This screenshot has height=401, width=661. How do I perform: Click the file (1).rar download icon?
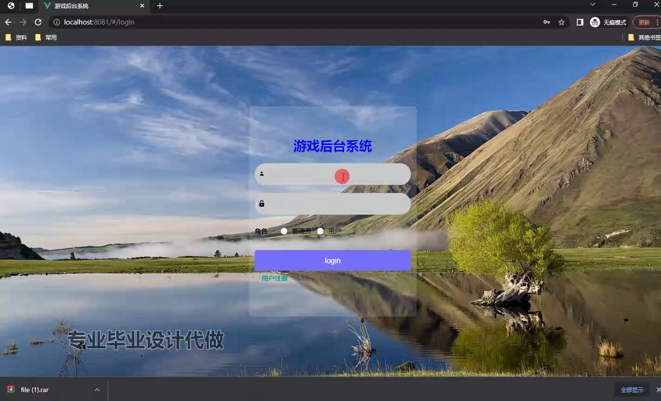[11, 389]
